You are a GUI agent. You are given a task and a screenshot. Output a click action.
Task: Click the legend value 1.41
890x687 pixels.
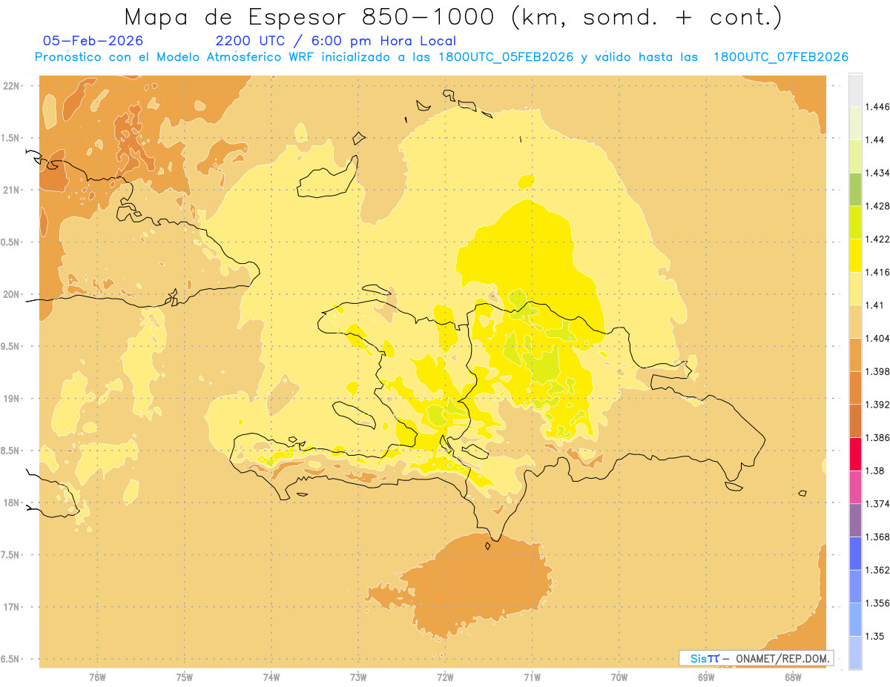click(x=876, y=305)
